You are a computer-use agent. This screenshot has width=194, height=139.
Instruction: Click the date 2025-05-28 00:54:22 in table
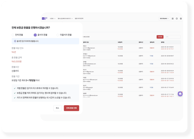(167, 64)
